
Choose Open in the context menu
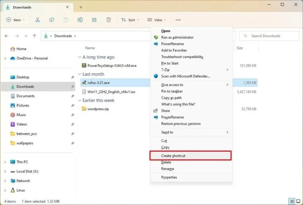191,31
